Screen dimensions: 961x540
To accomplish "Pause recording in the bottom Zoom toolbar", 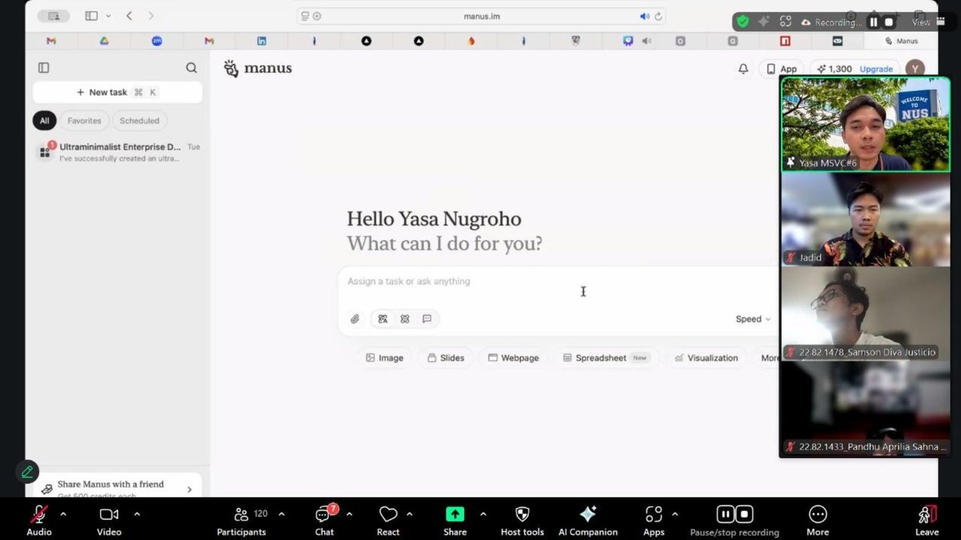I will click(725, 514).
